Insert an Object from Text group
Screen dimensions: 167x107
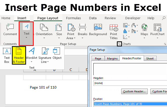(57, 54)
